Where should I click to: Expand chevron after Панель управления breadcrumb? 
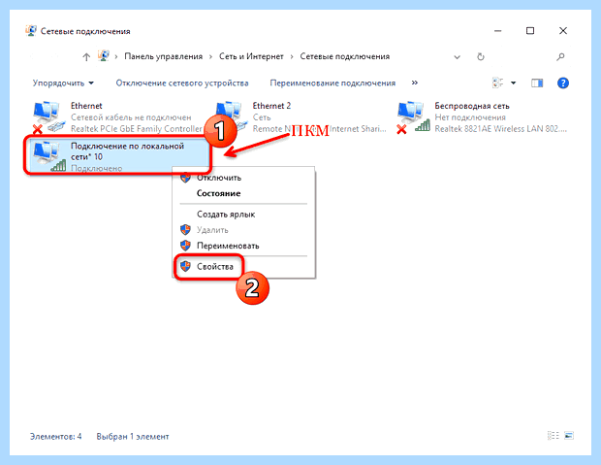[210, 57]
